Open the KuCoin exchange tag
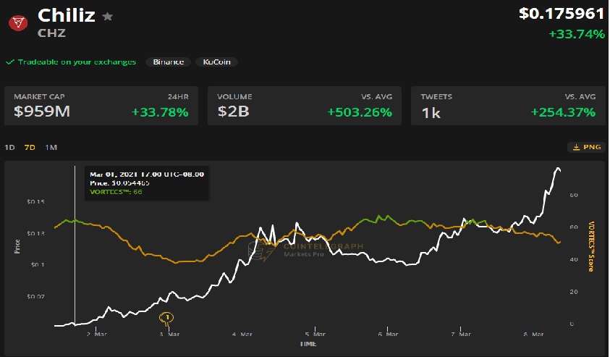610x357 pixels. coord(216,62)
